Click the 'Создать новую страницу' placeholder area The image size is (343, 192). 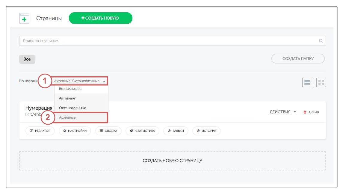tap(172, 161)
